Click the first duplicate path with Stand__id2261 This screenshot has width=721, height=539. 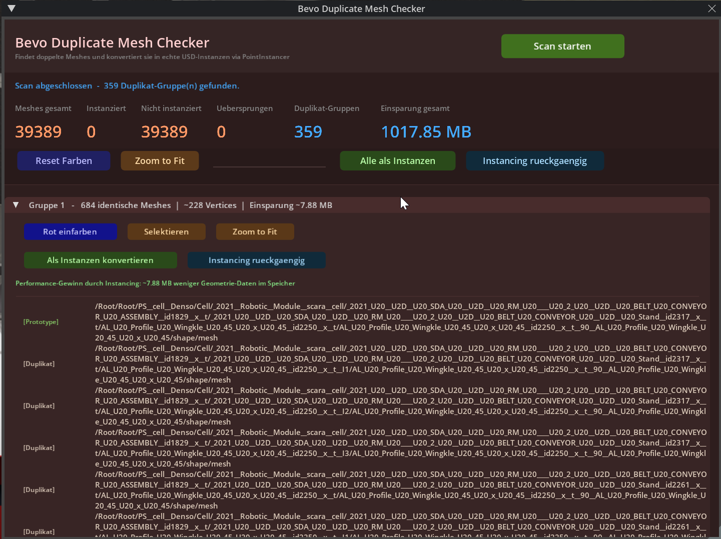tap(401, 490)
